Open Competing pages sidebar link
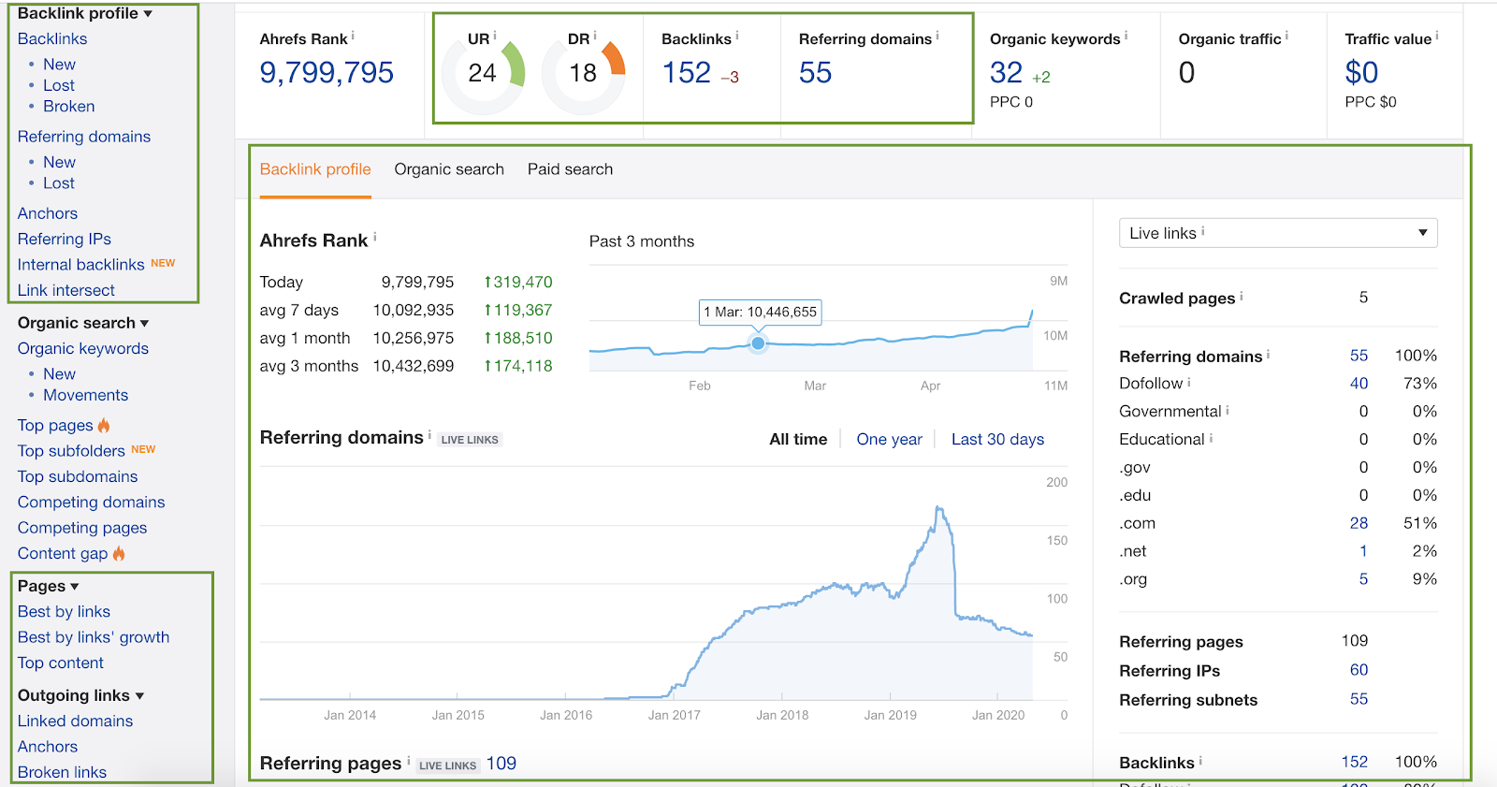The width and height of the screenshot is (1497, 787). [x=82, y=528]
